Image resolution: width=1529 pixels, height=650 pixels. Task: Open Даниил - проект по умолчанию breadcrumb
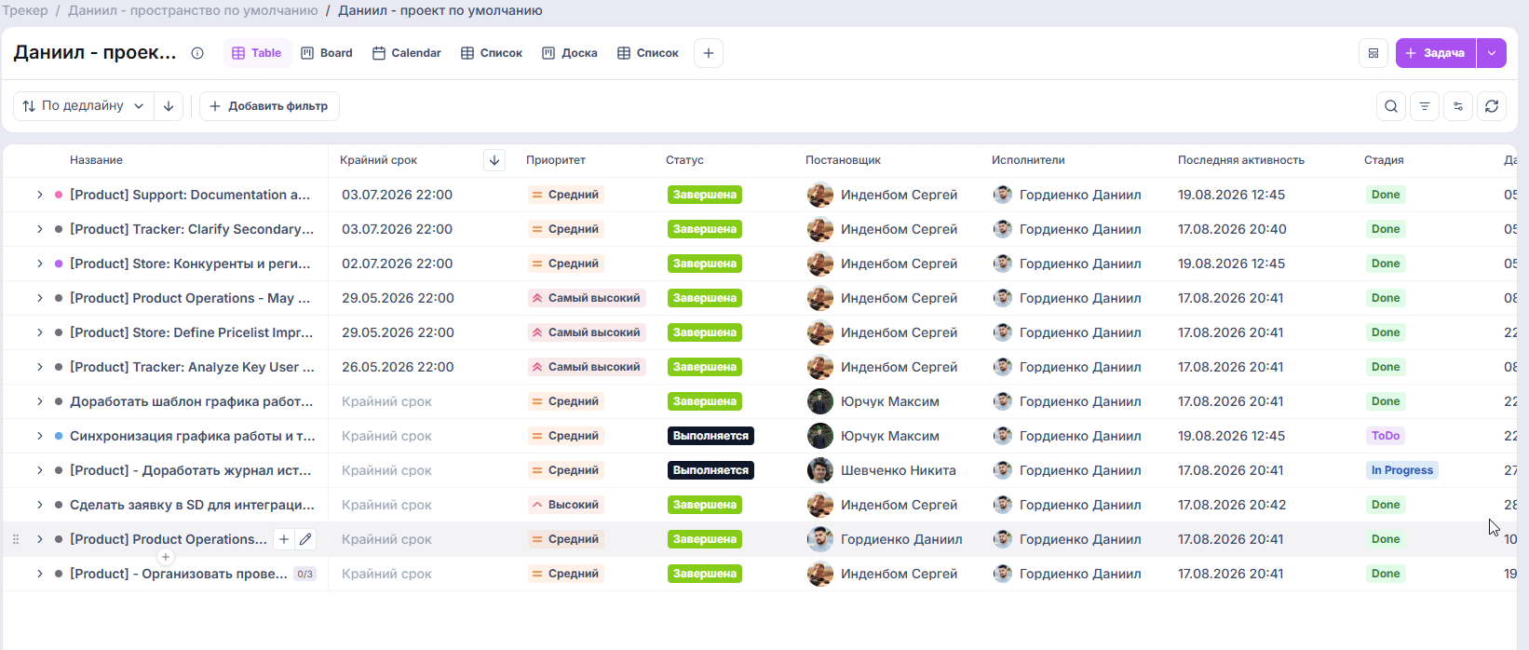click(440, 11)
